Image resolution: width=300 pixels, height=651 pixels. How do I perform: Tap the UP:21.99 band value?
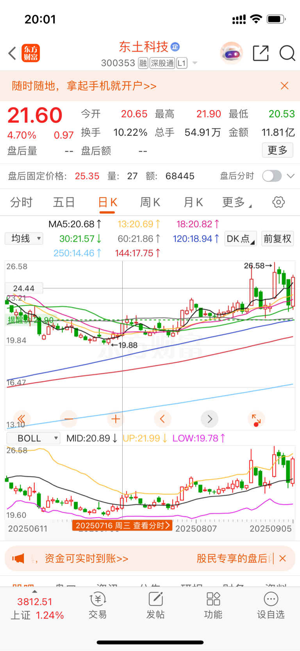tap(145, 438)
